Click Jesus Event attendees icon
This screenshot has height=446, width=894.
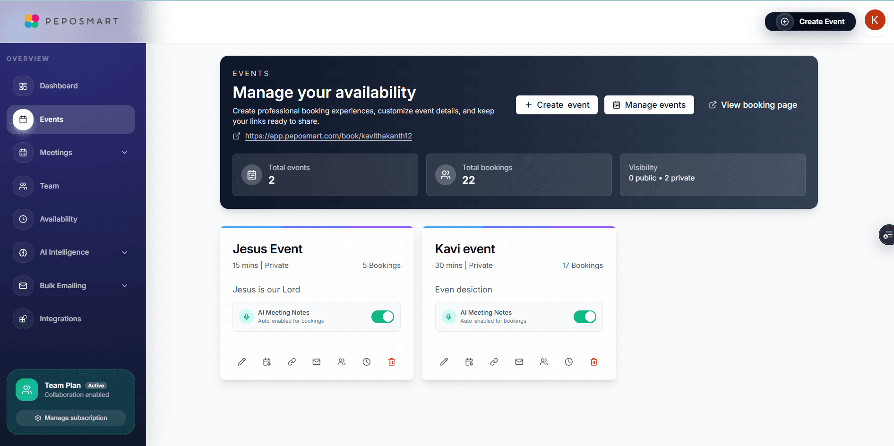[x=342, y=362]
